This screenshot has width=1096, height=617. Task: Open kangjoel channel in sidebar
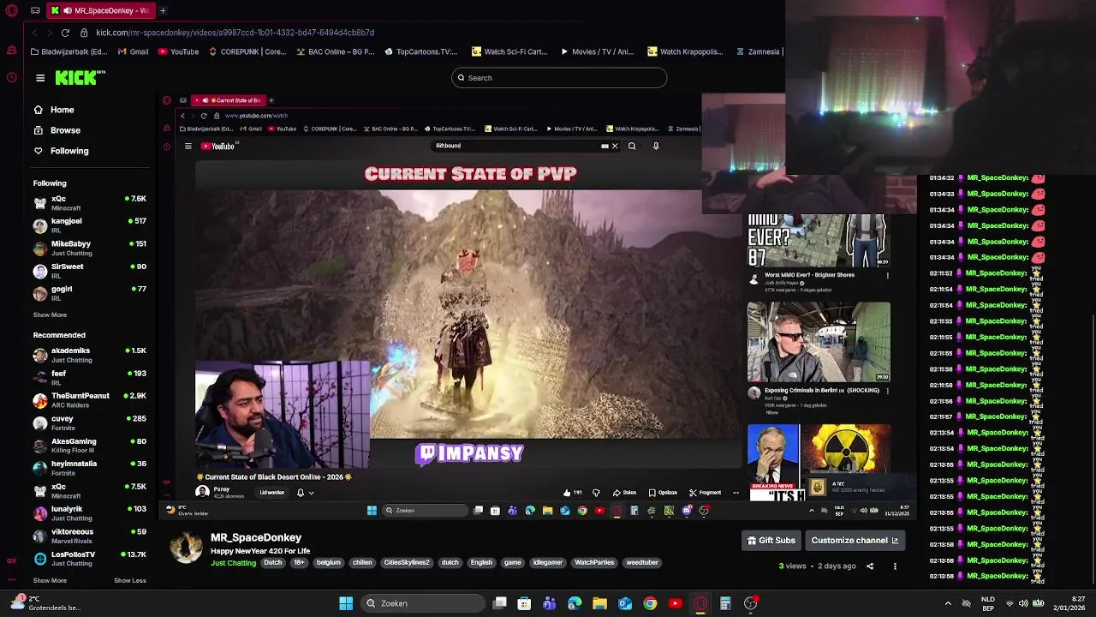coord(90,225)
